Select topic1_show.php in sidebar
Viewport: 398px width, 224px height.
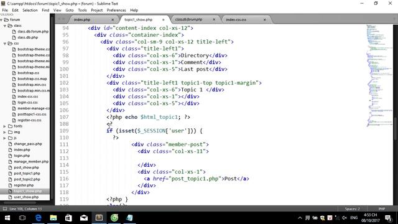(27, 191)
